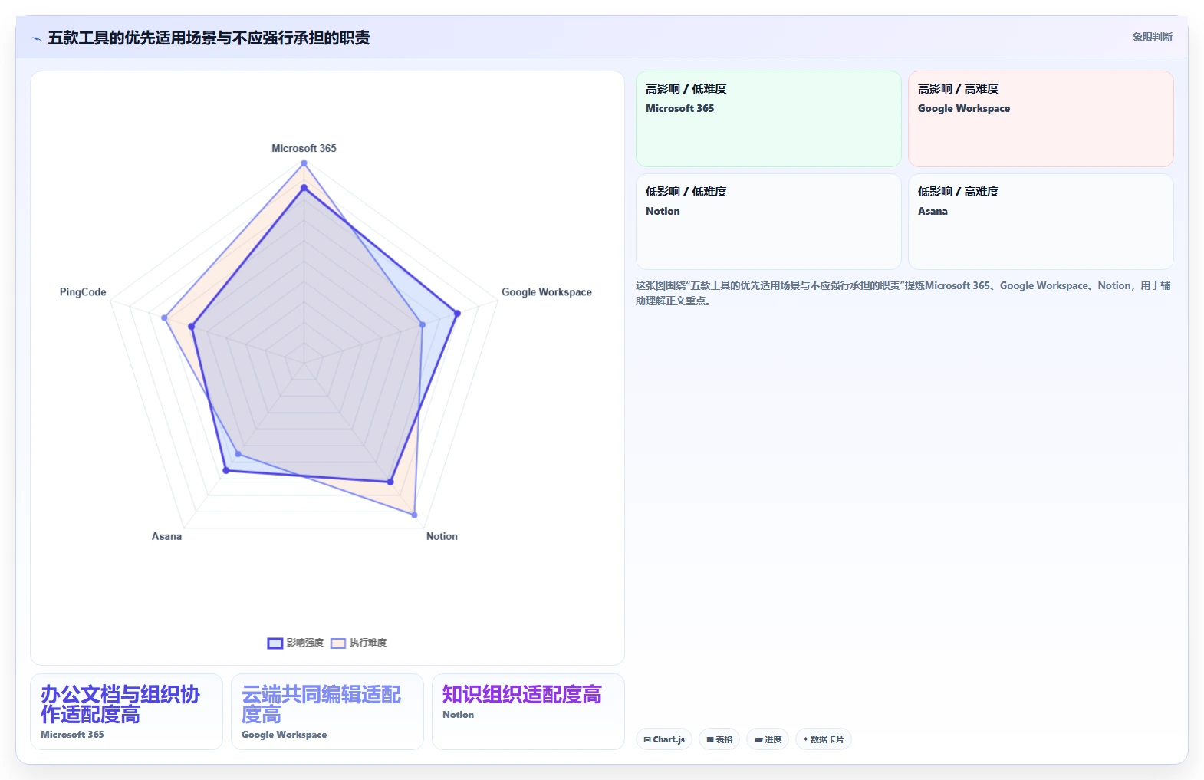
Task: Click the description paragraph starting 这张图围绕
Action: pos(903,293)
